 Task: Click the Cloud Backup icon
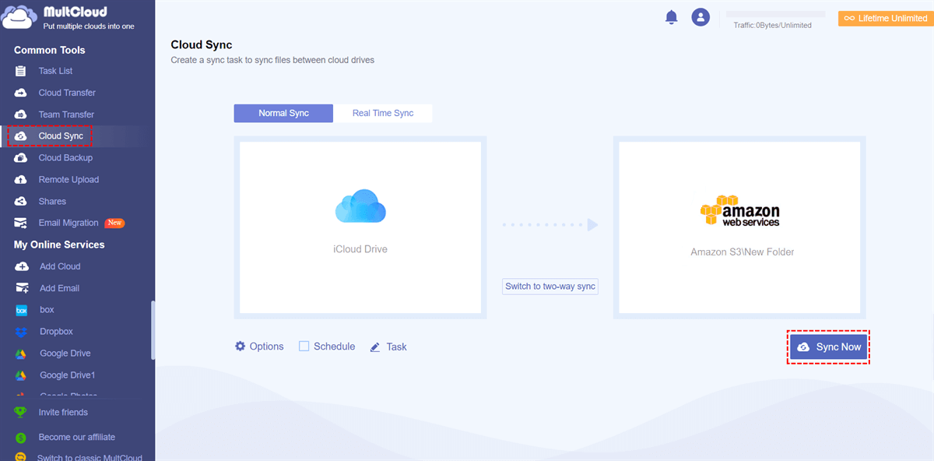(x=21, y=158)
